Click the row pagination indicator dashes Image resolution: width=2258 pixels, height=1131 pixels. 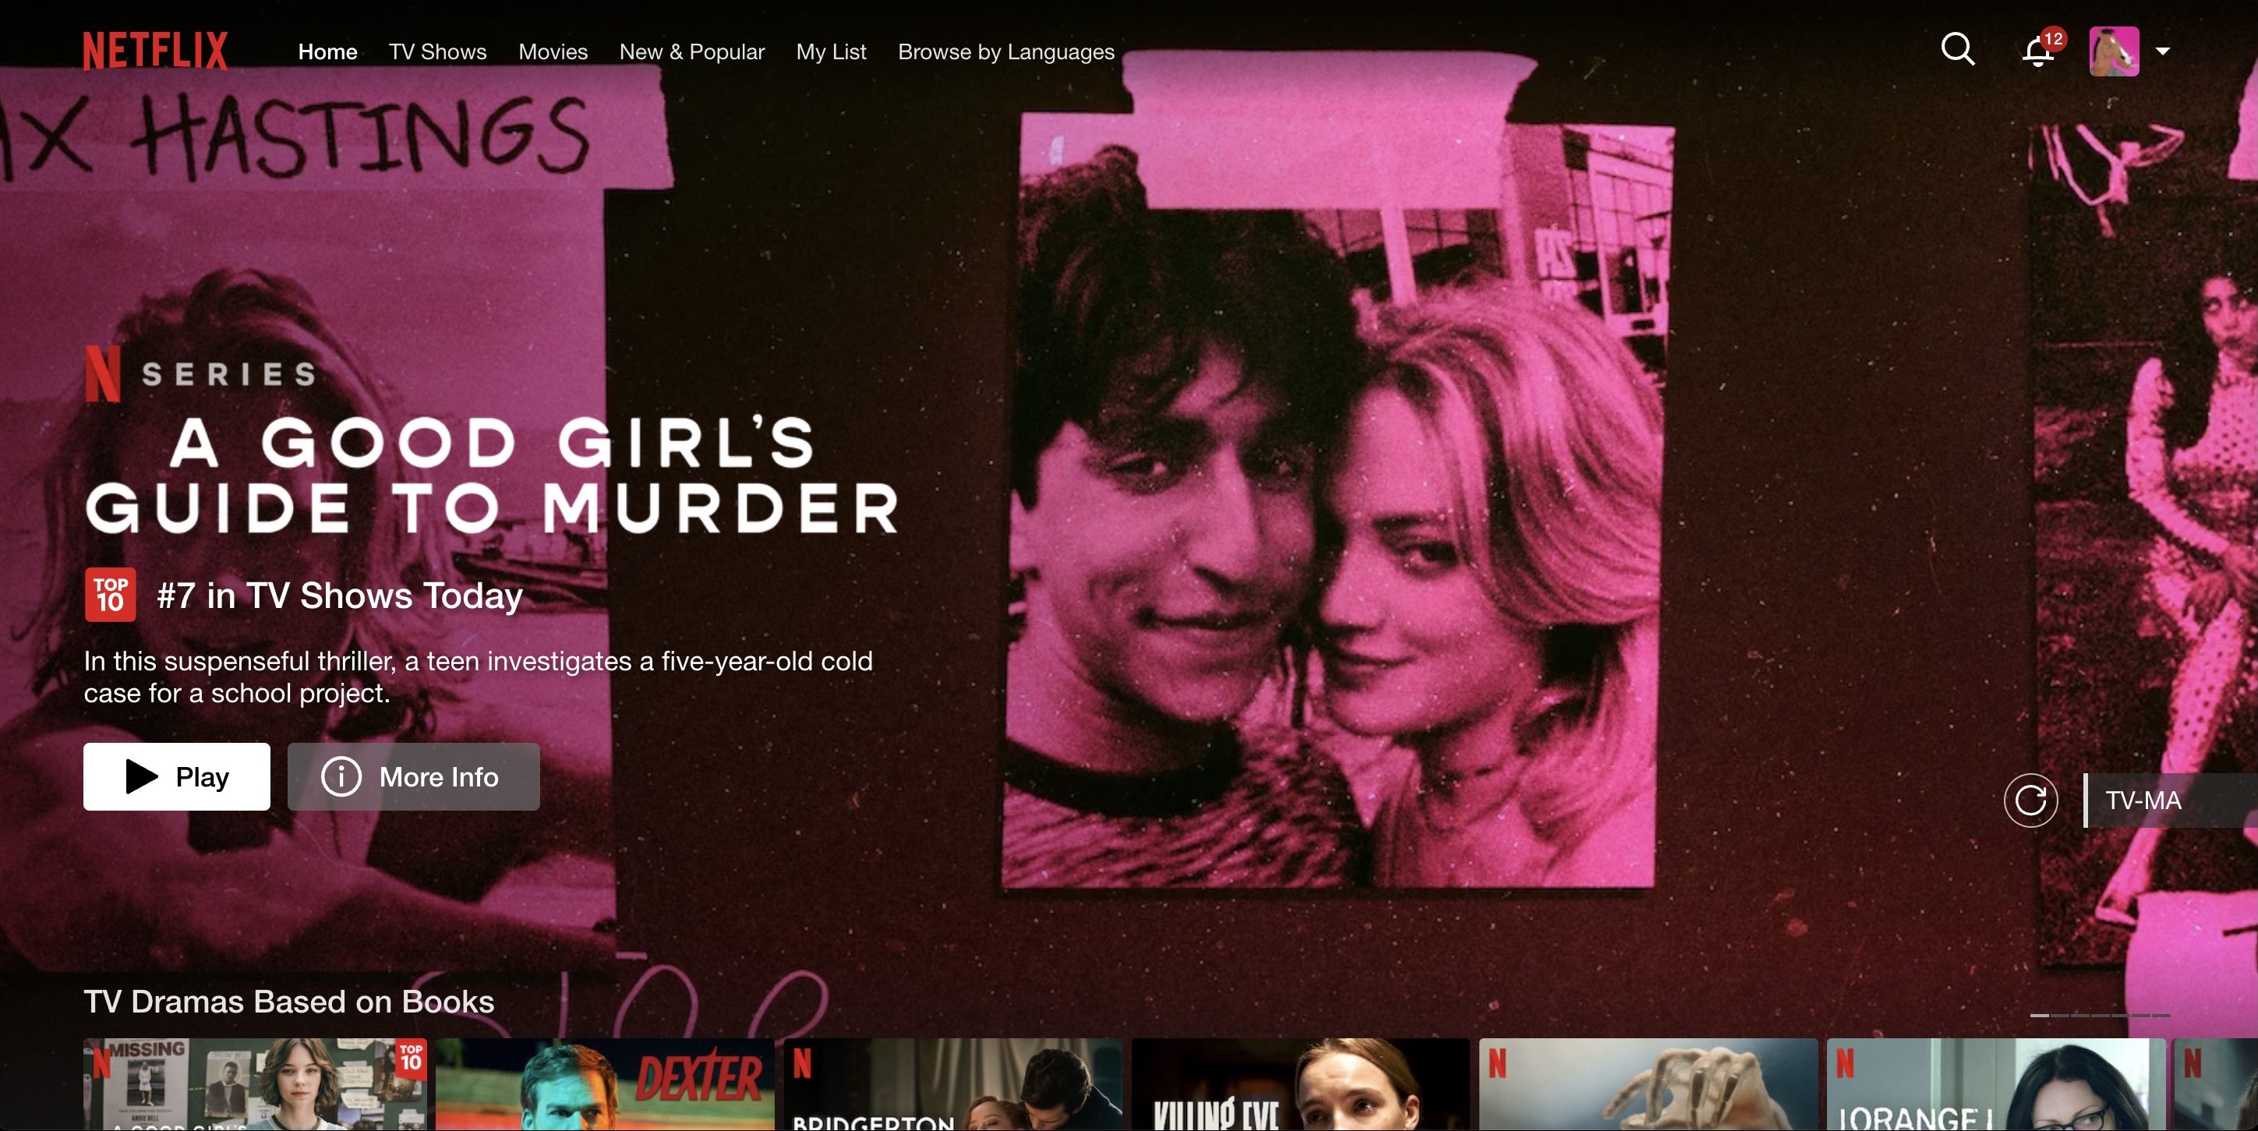[x=2101, y=1016]
